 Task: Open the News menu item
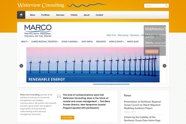coord(32,15)
